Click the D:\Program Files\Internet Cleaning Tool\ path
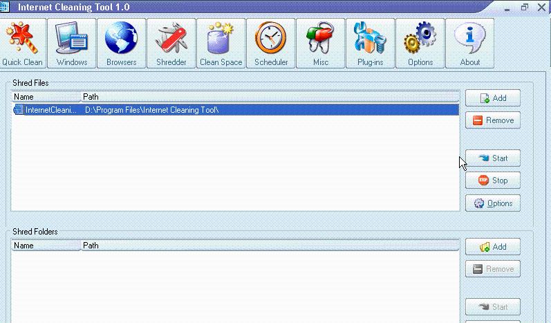This screenshot has width=551, height=323. [x=152, y=110]
